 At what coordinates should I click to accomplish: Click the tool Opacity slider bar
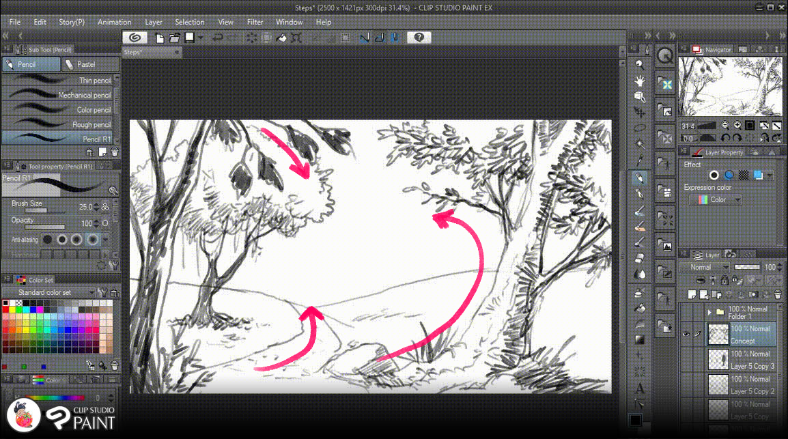click(x=45, y=227)
